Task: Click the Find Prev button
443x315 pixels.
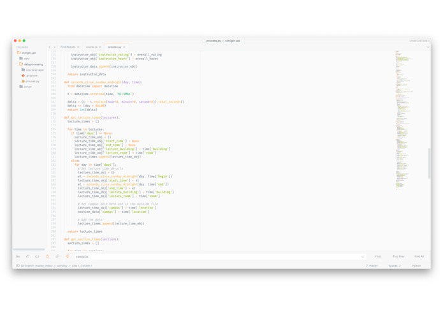Action: click(398, 256)
